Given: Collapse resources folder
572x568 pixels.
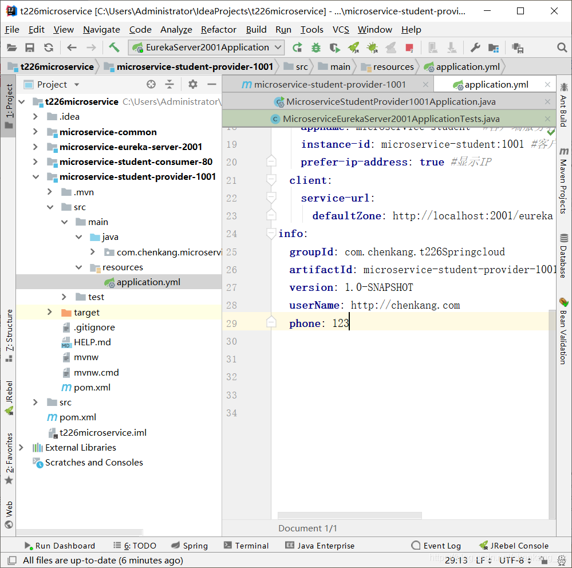Looking at the screenshot, I should tap(79, 267).
